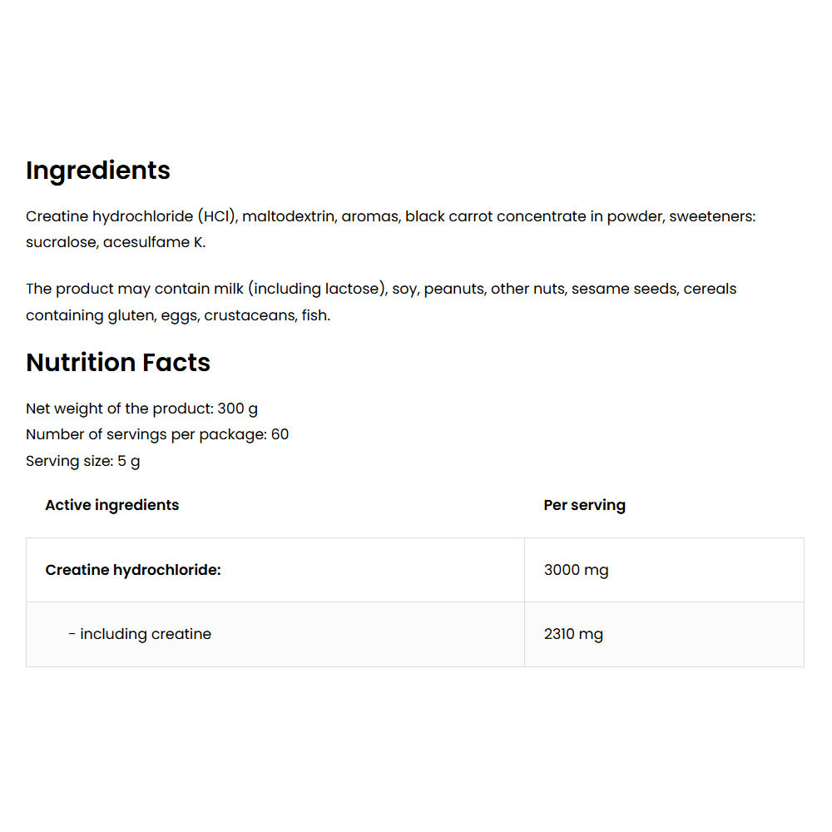Image resolution: width=832 pixels, height=832 pixels.
Task: Click the sucralose, acesulfame K line
Action: pos(116,243)
